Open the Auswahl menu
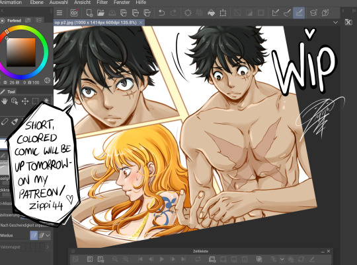 coord(59,2)
